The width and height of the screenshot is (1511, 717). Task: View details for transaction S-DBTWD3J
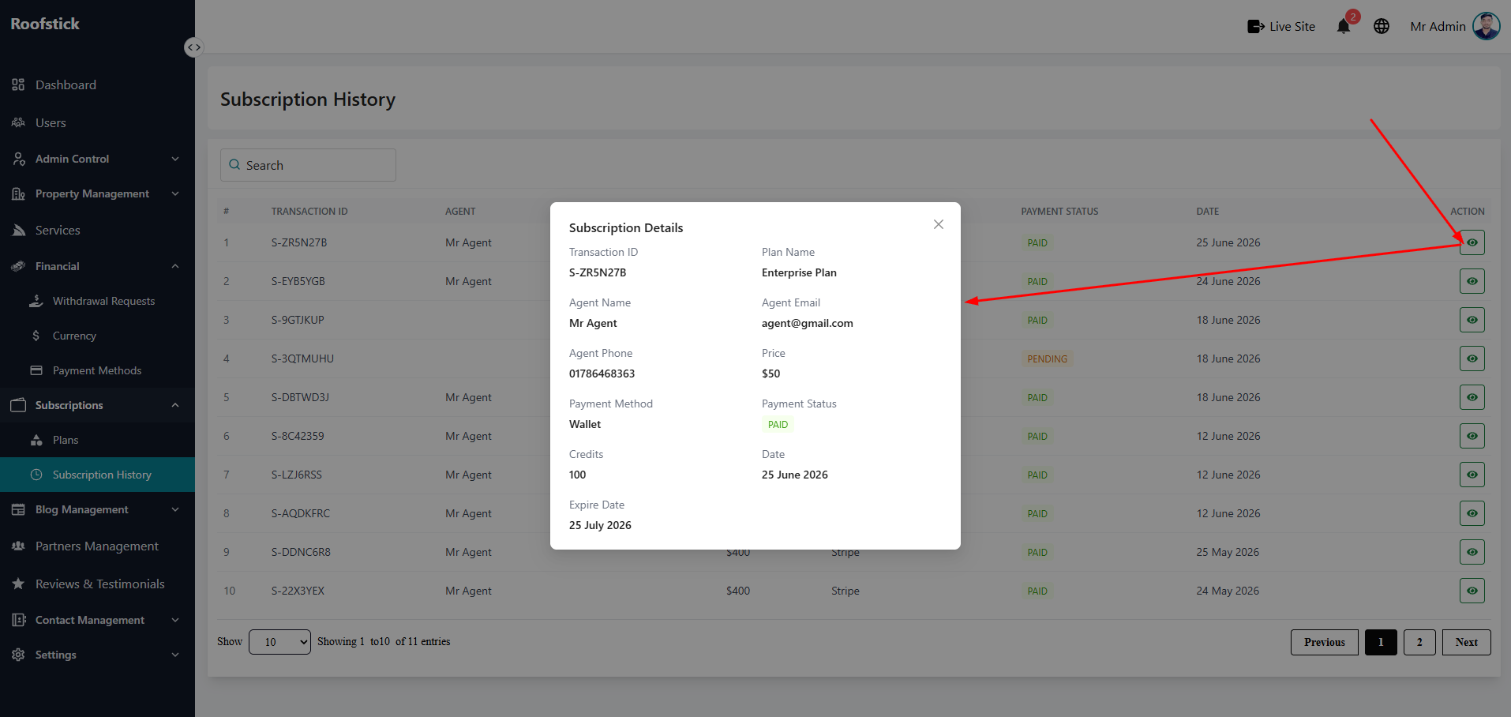(1472, 397)
